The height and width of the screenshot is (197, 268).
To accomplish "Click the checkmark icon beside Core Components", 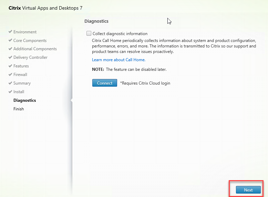I will click(x=10, y=40).
